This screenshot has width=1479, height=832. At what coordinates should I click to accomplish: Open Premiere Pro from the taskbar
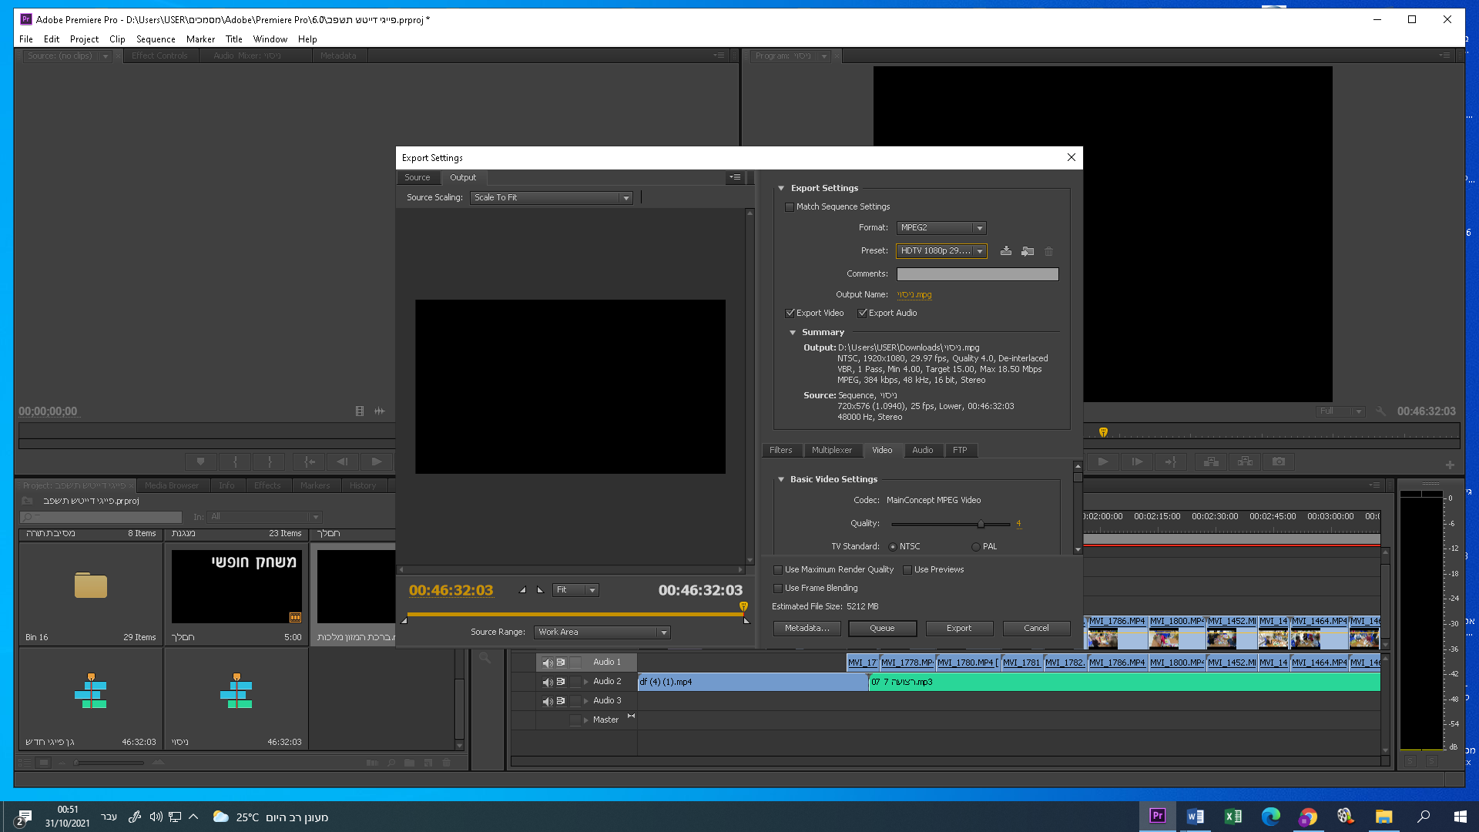click(x=1157, y=816)
